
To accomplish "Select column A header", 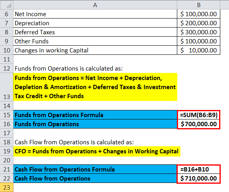I will point(95,5).
